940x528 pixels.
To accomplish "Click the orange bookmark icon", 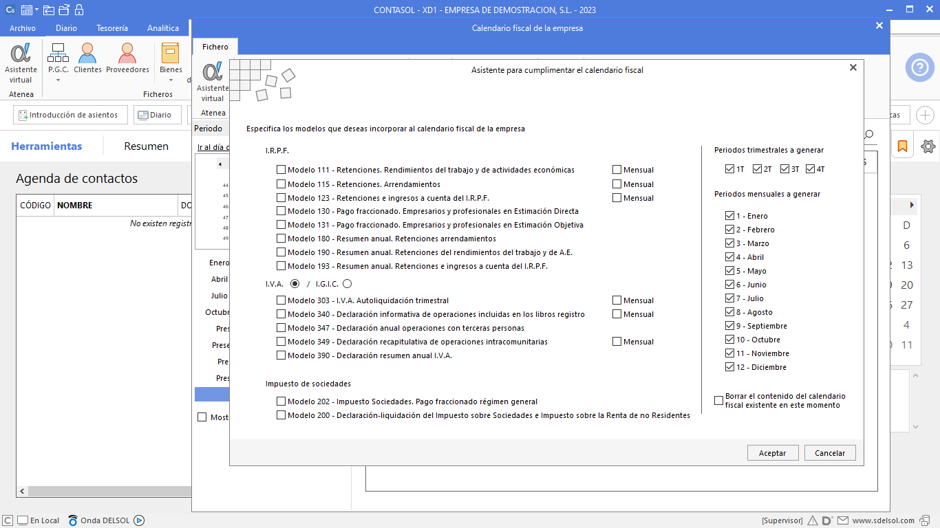I will coord(902,146).
